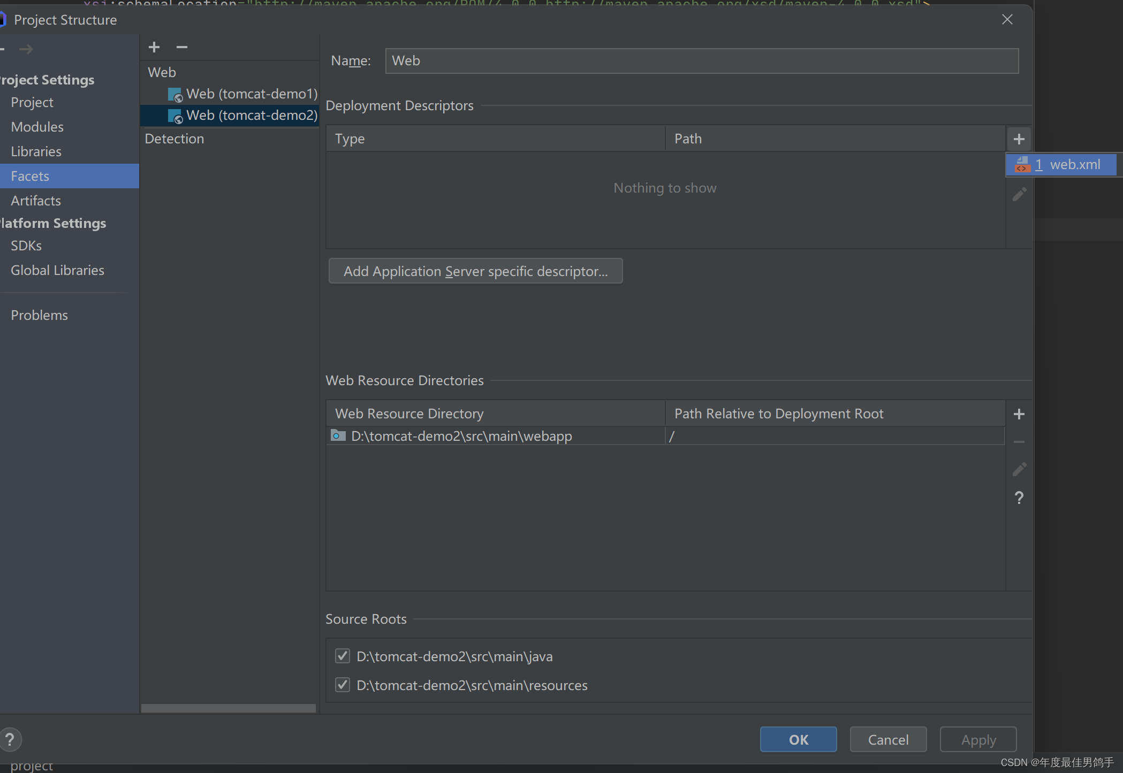Screen dimensions: 1123x773
Task: Uncheck the src\main\resources source root
Action: (343, 685)
